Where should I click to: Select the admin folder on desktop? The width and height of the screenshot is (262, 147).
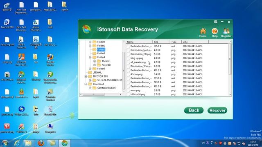coord(65,7)
